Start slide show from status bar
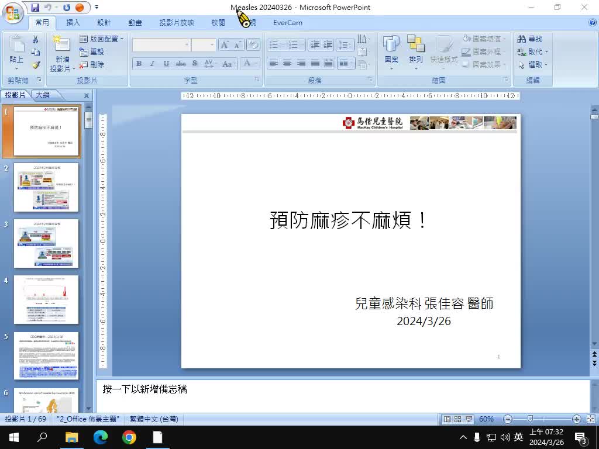The image size is (599, 449). tap(469, 419)
